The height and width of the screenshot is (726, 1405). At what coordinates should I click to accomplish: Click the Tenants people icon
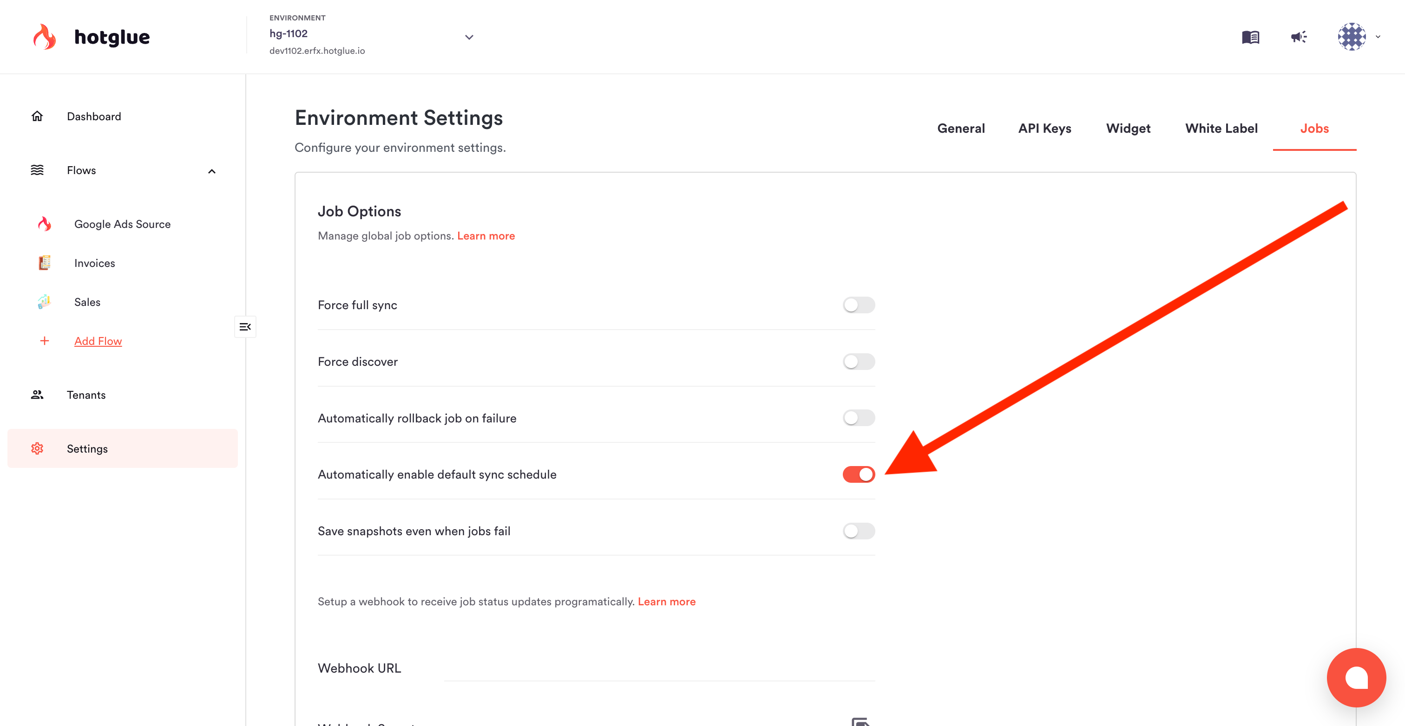click(37, 395)
